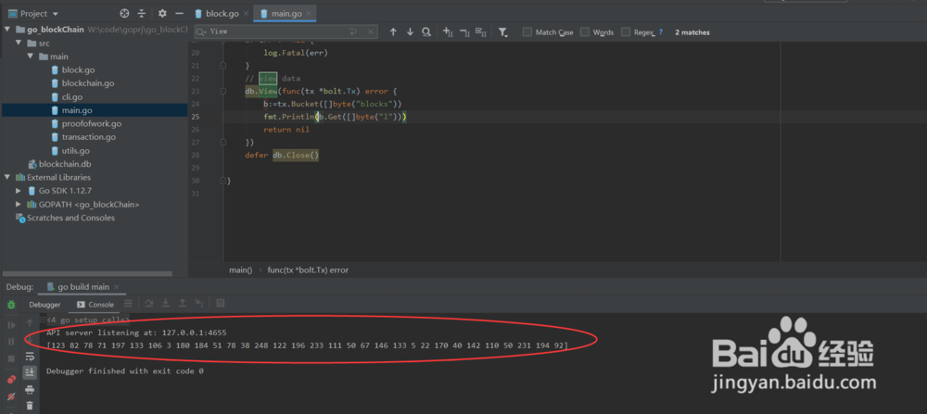Clear all console output trash icon
Screen dimensions: 927x414
tap(30, 406)
